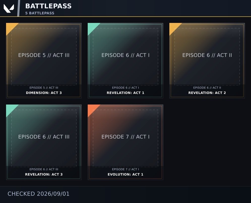The image size is (251, 203).
Task: Click the red corner tag on Episode 7 Act I
Action: [92, 109]
